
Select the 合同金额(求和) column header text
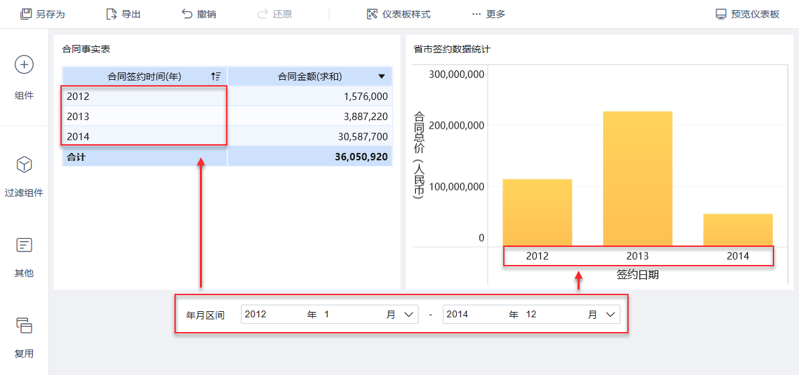coord(309,76)
